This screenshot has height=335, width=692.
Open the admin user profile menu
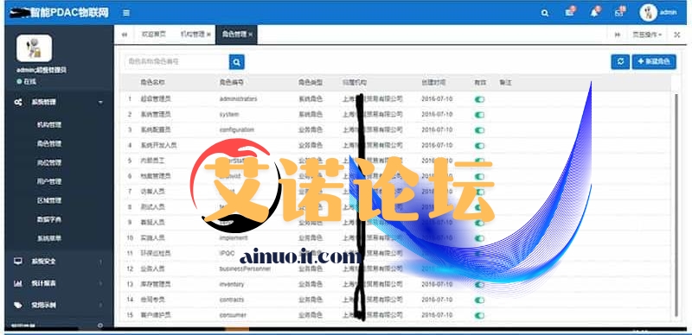pyautogui.click(x=658, y=13)
